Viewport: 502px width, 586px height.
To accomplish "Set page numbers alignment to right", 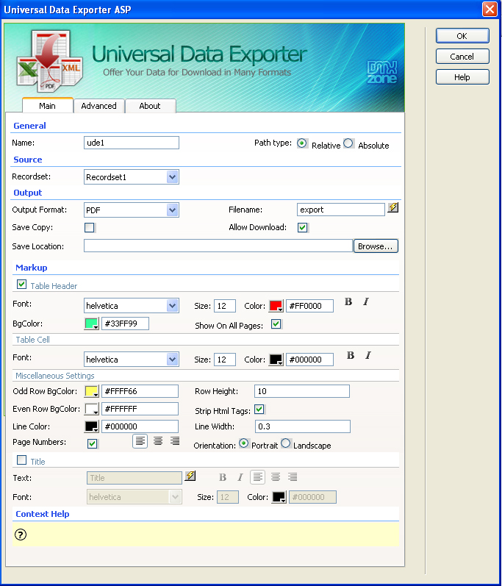I will tap(175, 441).
